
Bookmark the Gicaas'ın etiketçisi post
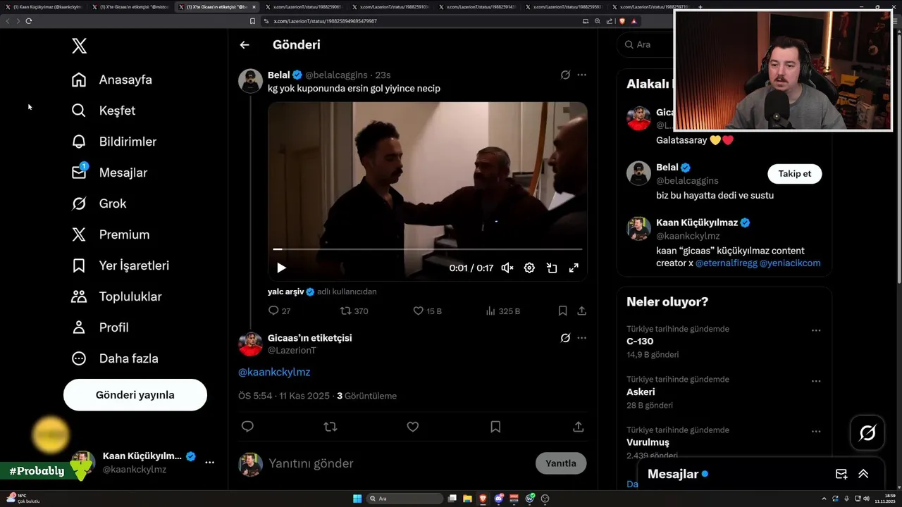495,427
